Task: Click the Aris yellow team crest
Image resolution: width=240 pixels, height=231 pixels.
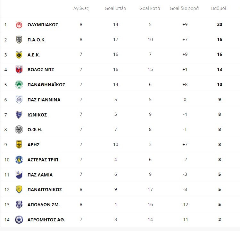Action: pos(19,145)
